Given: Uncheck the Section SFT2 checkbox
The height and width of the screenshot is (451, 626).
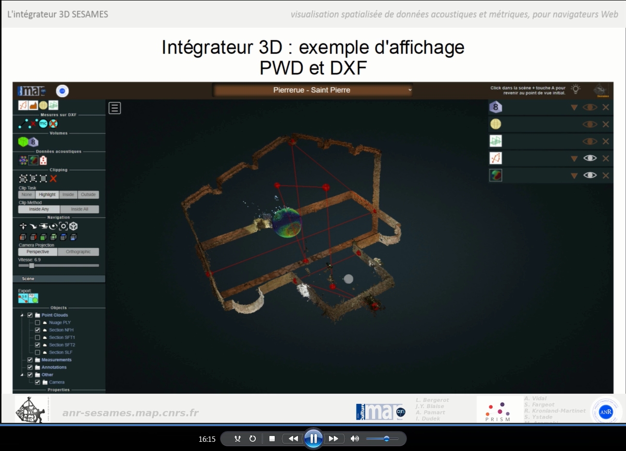Looking at the screenshot, I should click(x=37, y=345).
